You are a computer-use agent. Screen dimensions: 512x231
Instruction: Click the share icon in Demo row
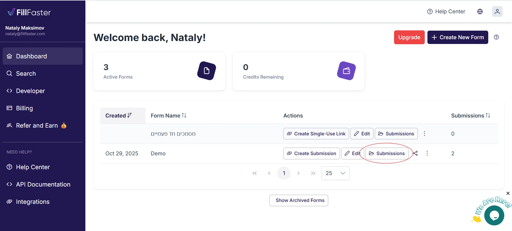[x=415, y=153]
